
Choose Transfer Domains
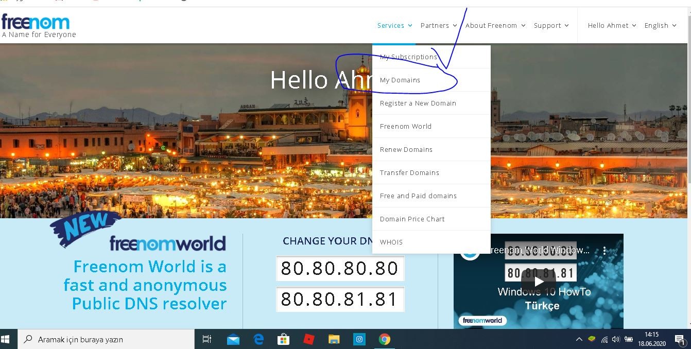tap(431, 172)
